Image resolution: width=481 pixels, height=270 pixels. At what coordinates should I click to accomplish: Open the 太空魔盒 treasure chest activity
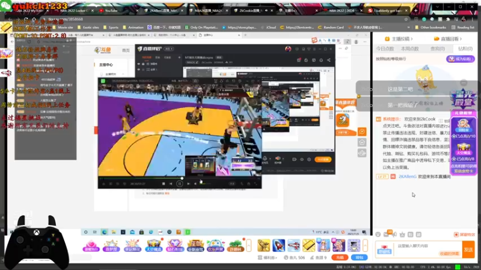click(x=153, y=245)
